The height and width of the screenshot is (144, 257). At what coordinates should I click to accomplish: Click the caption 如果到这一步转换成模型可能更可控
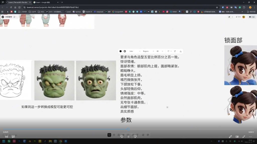coord(47,107)
